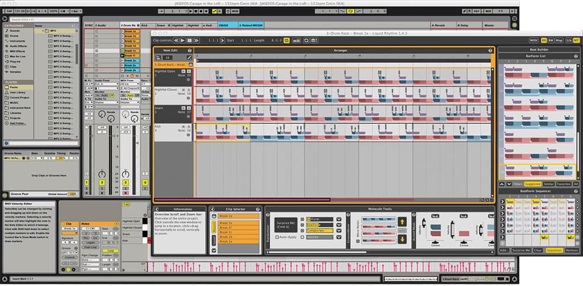Image resolution: width=583 pixels, height=286 pixels.
Task: Collapse the Clip Selector panel arrow
Action: (213, 209)
